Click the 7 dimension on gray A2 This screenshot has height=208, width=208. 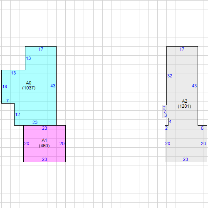[165, 111]
